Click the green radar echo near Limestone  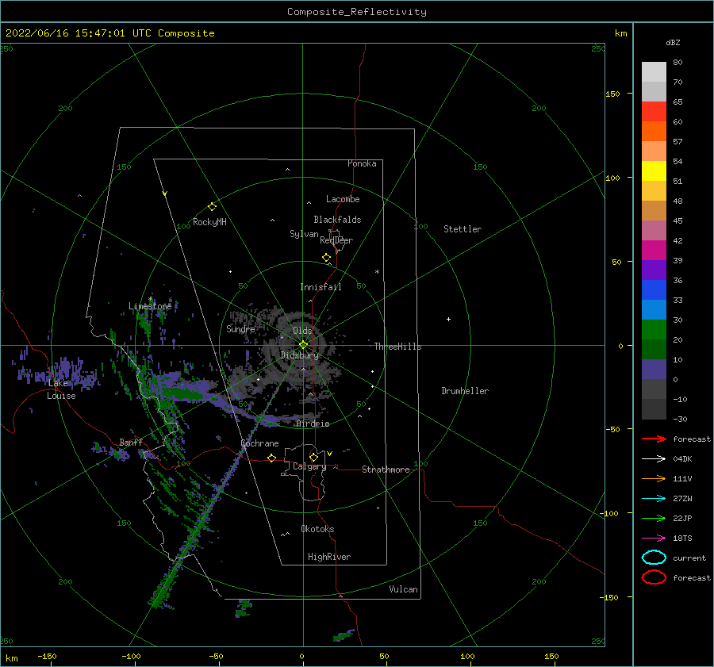tap(145, 323)
